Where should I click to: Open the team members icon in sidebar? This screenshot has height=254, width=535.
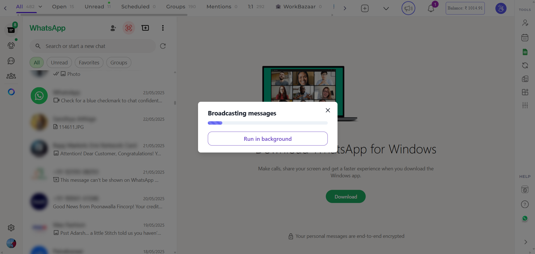click(11, 76)
